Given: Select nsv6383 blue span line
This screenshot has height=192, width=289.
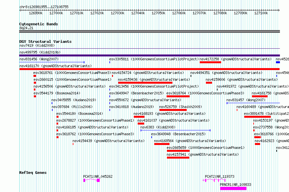Looking at the screenshot, I should pyautogui.click(x=175, y=130).
